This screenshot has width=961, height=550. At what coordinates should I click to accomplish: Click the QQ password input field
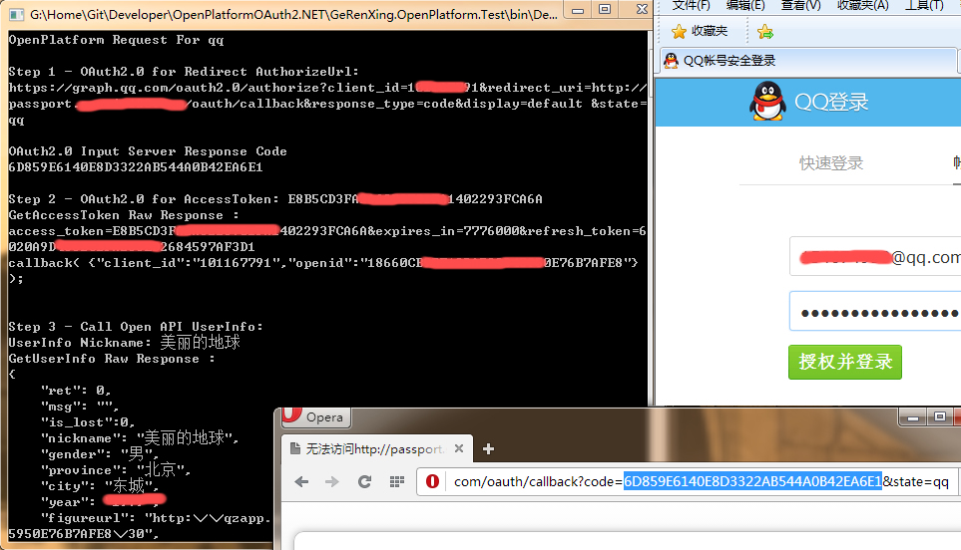pyautogui.click(x=875, y=312)
